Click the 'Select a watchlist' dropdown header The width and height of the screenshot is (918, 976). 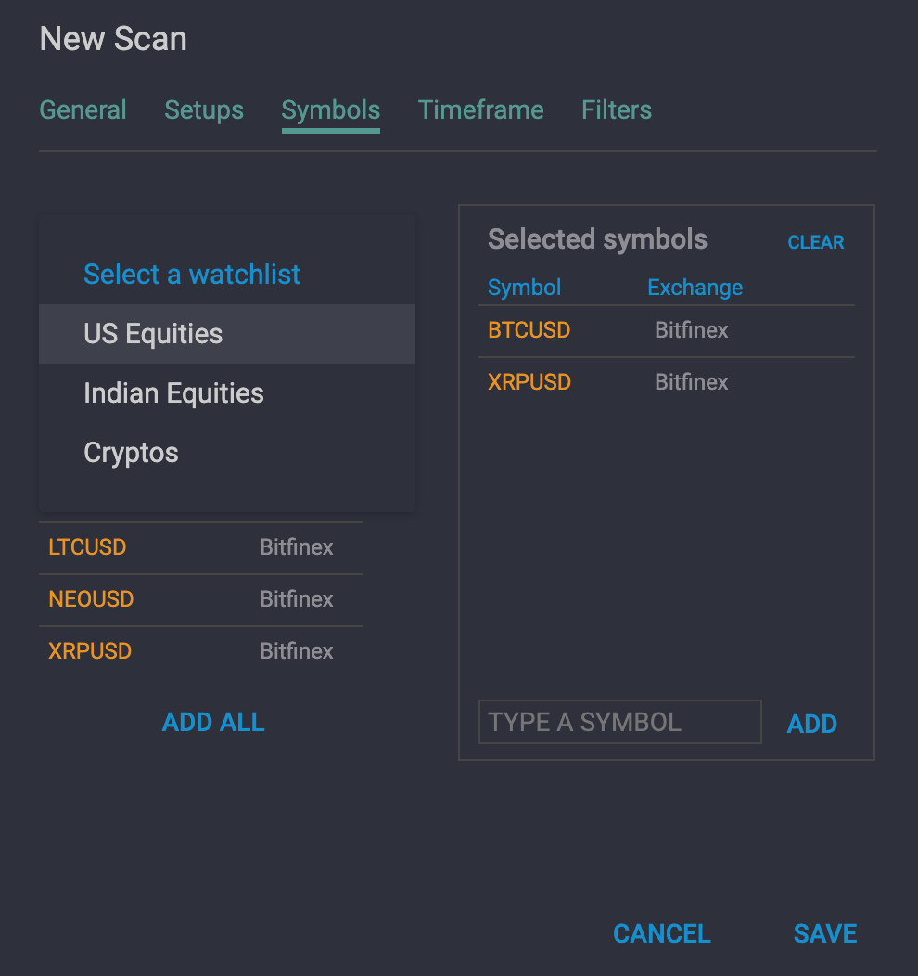click(x=192, y=275)
